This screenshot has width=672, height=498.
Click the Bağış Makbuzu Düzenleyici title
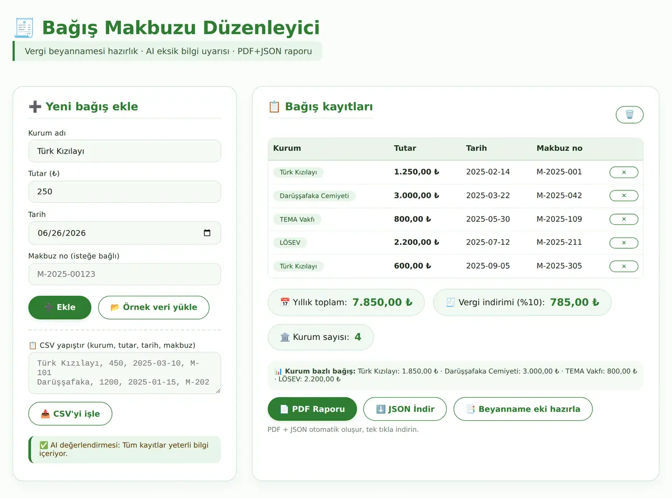click(181, 27)
